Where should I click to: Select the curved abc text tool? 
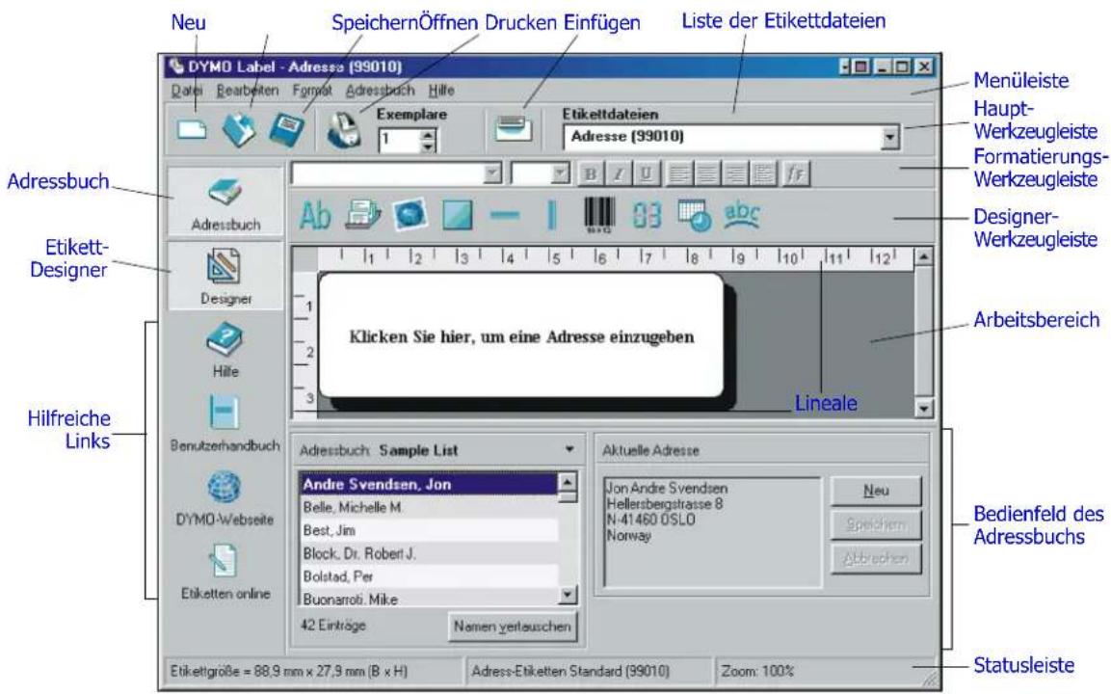tap(742, 215)
